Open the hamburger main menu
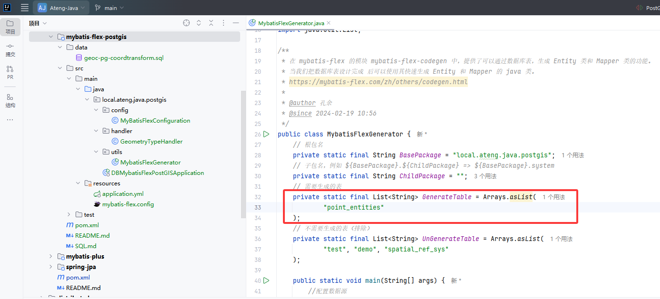Image resolution: width=660 pixels, height=299 pixels. click(25, 8)
